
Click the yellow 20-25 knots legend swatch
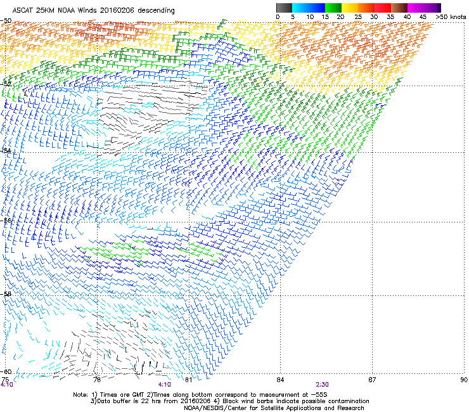[350, 8]
